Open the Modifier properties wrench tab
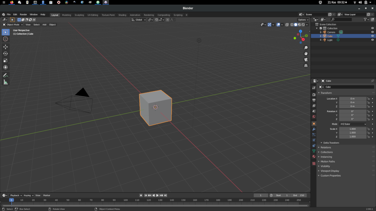 click(314, 129)
